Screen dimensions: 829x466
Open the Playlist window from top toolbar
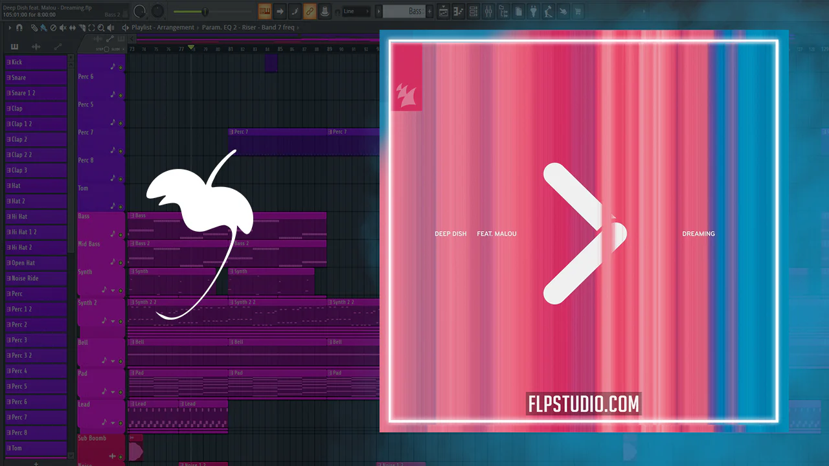444,11
